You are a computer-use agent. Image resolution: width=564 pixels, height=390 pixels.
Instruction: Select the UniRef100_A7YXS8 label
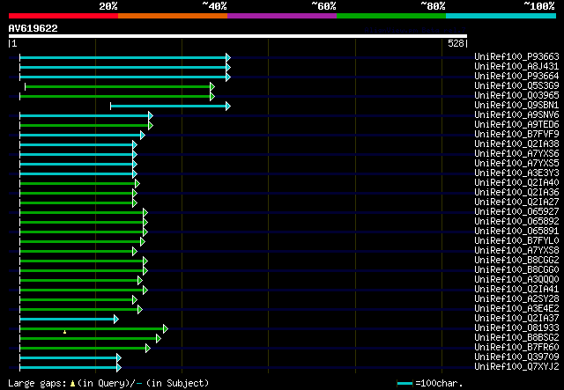click(516, 251)
